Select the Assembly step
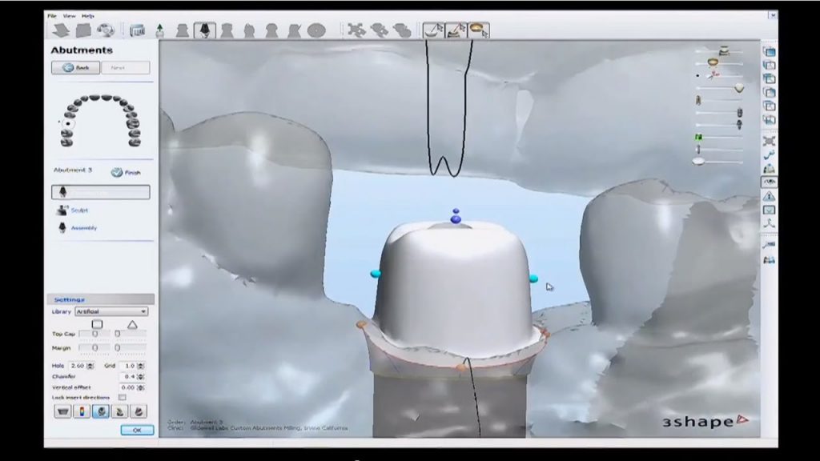This screenshot has width=820, height=461. click(x=83, y=228)
